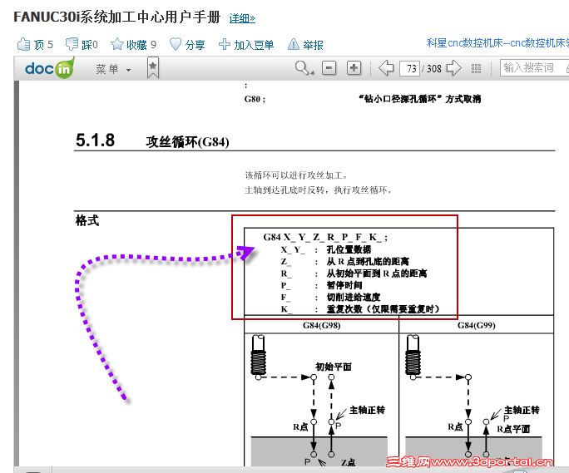The width and height of the screenshot is (569, 473).
Task: Click the 顶 5 vote text
Action: (x=43, y=45)
